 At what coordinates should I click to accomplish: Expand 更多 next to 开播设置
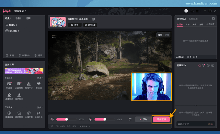40,107
